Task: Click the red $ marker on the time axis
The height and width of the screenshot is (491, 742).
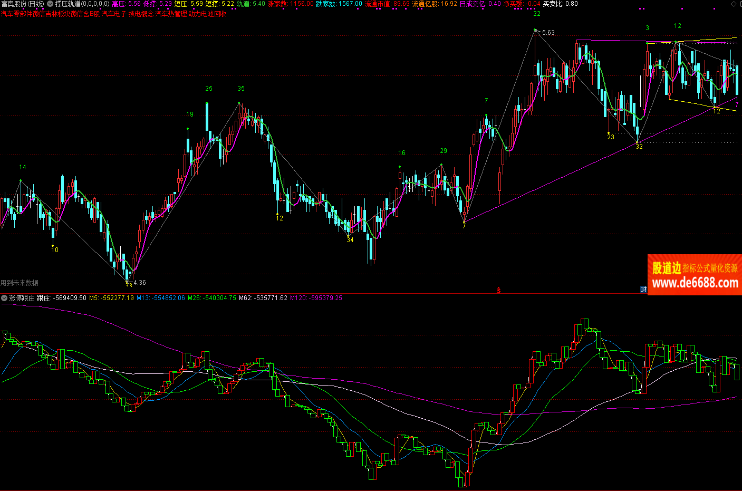Action: (x=499, y=290)
